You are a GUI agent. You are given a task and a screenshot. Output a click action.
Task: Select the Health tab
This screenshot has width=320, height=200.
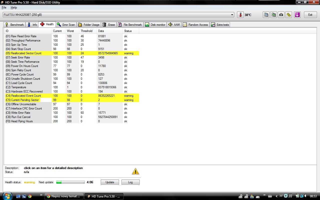47,24
